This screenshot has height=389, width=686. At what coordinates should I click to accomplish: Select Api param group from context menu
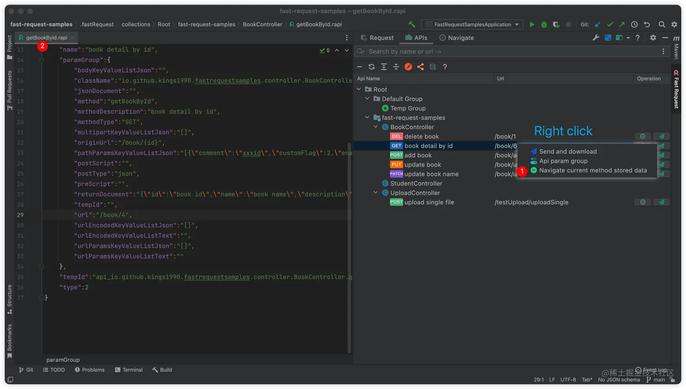[563, 161]
